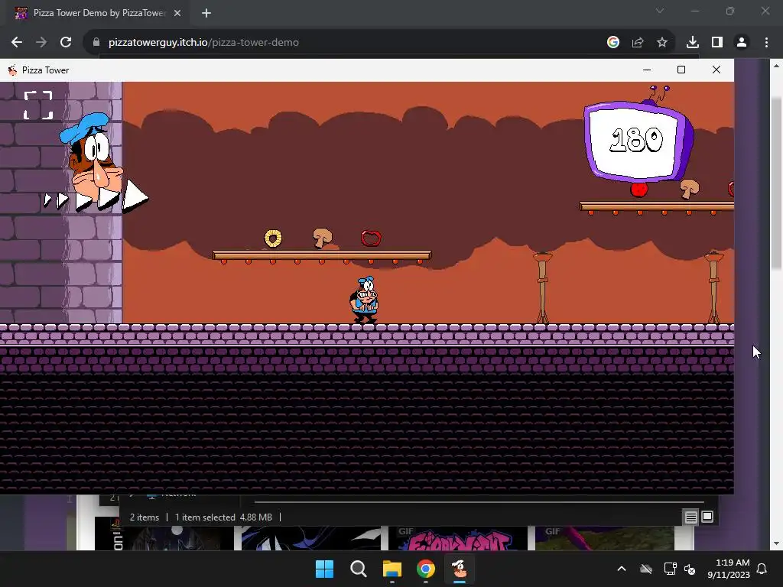Click the cloud sync tray icon
The height and width of the screenshot is (587, 783).
(x=646, y=569)
